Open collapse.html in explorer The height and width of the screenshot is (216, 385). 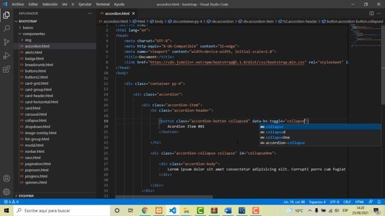pos(35,121)
